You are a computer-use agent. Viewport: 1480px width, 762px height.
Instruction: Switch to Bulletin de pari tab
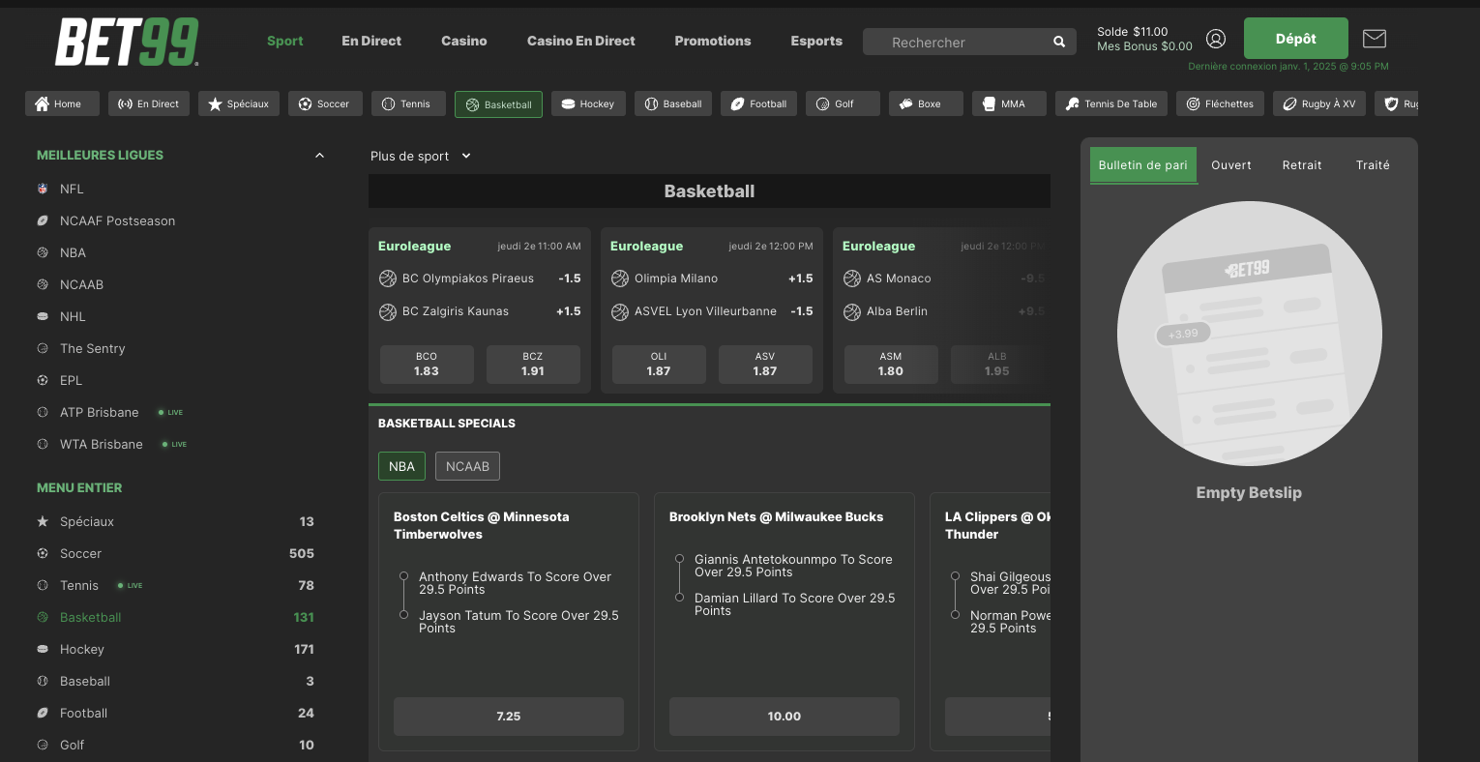[x=1143, y=165]
